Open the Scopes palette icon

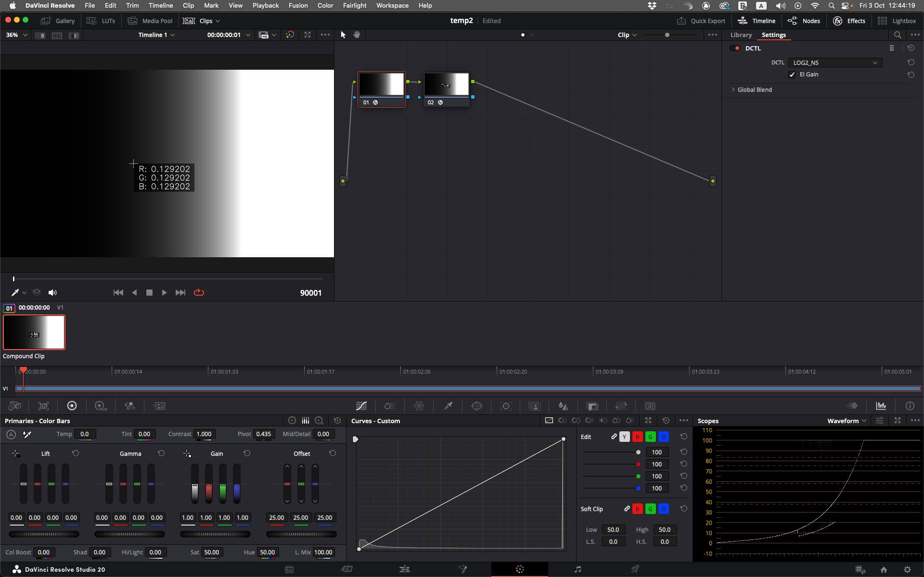point(881,406)
